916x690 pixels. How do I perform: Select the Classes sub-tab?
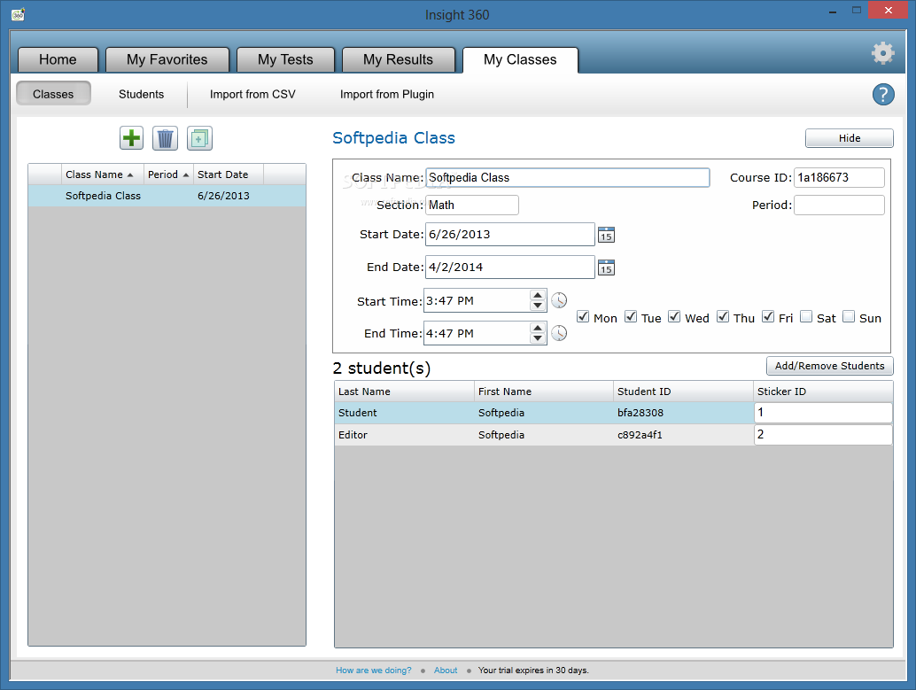[53, 94]
